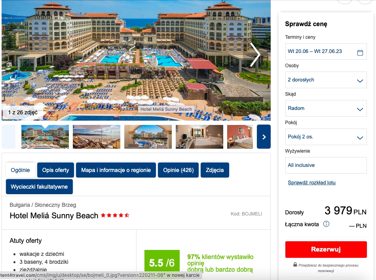Follow the Sprawdź rozkład lotu link
The image size is (376, 280).
pyautogui.click(x=311, y=183)
